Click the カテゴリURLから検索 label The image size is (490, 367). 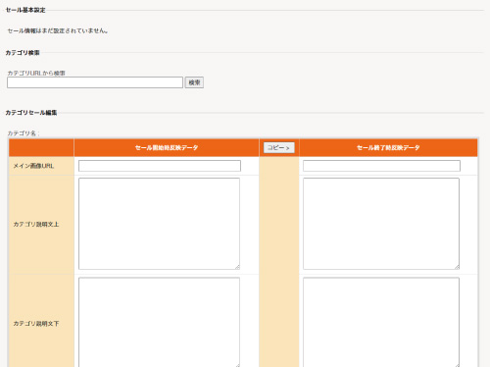click(36, 73)
